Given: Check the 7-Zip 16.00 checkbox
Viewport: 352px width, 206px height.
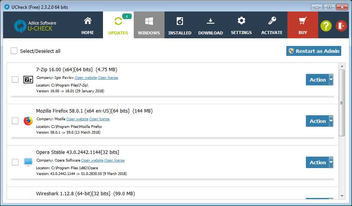Looking at the screenshot, I should point(15,79).
